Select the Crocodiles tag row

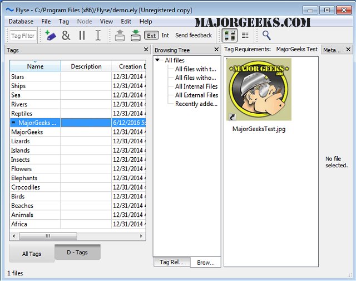point(78,187)
